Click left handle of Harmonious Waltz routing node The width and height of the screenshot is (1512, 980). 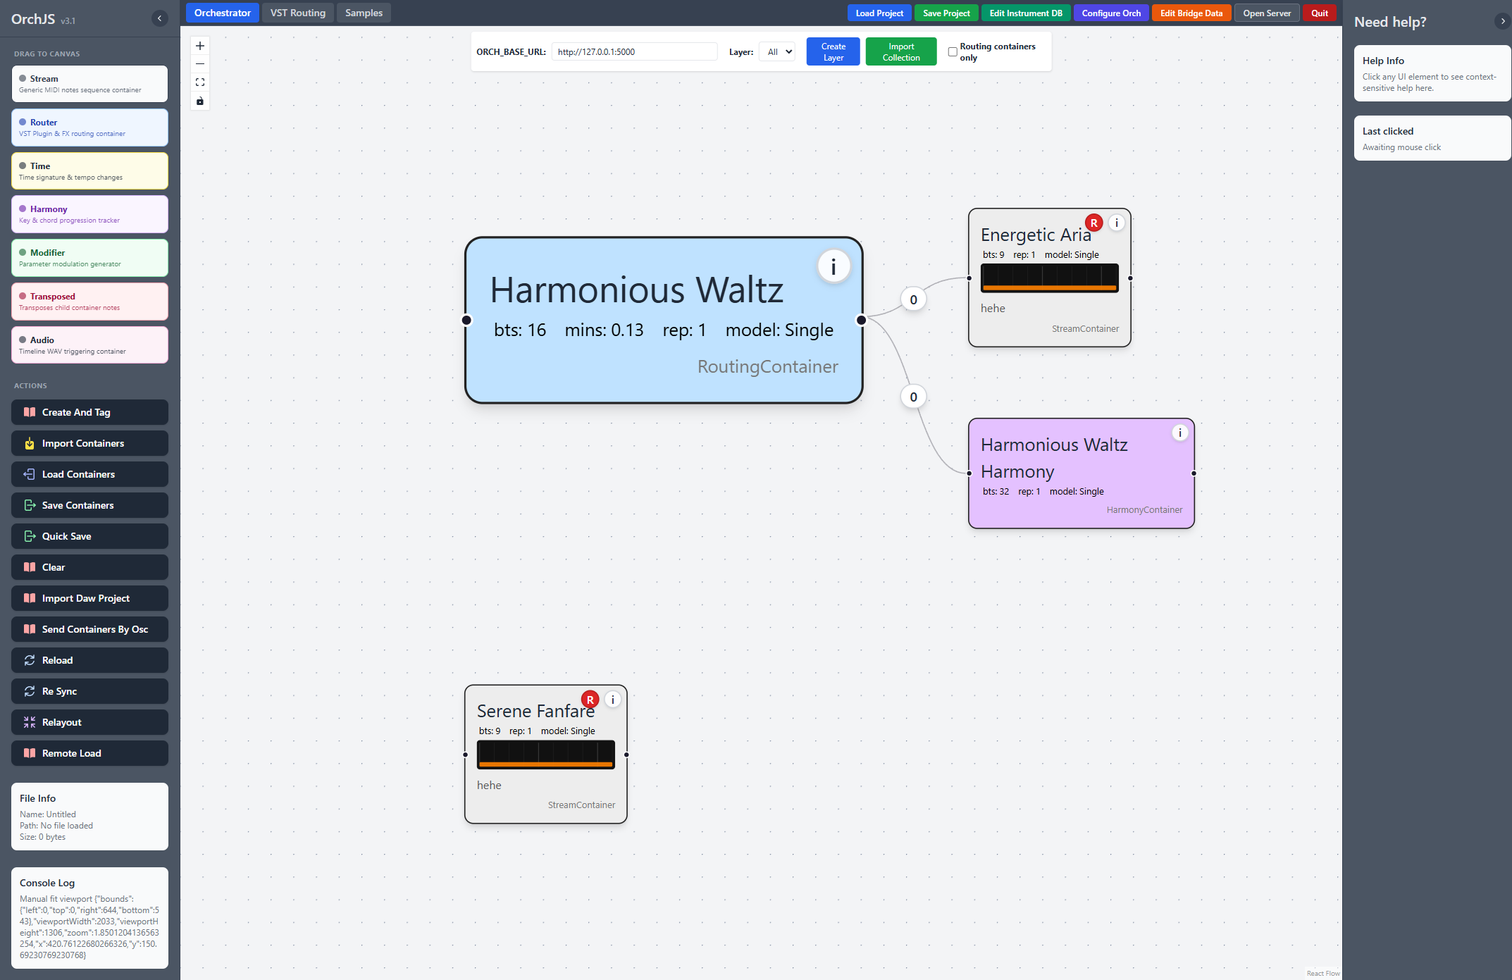[466, 321]
